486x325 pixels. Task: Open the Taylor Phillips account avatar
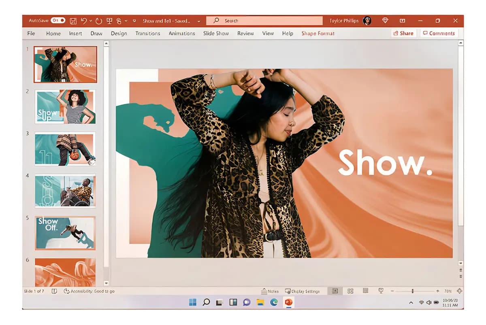coord(367,21)
